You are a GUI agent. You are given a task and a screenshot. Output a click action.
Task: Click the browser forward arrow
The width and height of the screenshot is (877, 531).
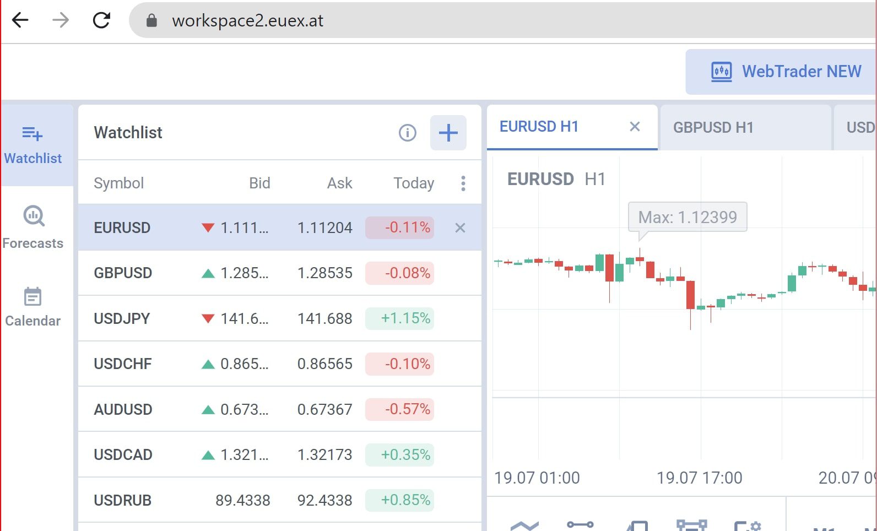coord(61,20)
